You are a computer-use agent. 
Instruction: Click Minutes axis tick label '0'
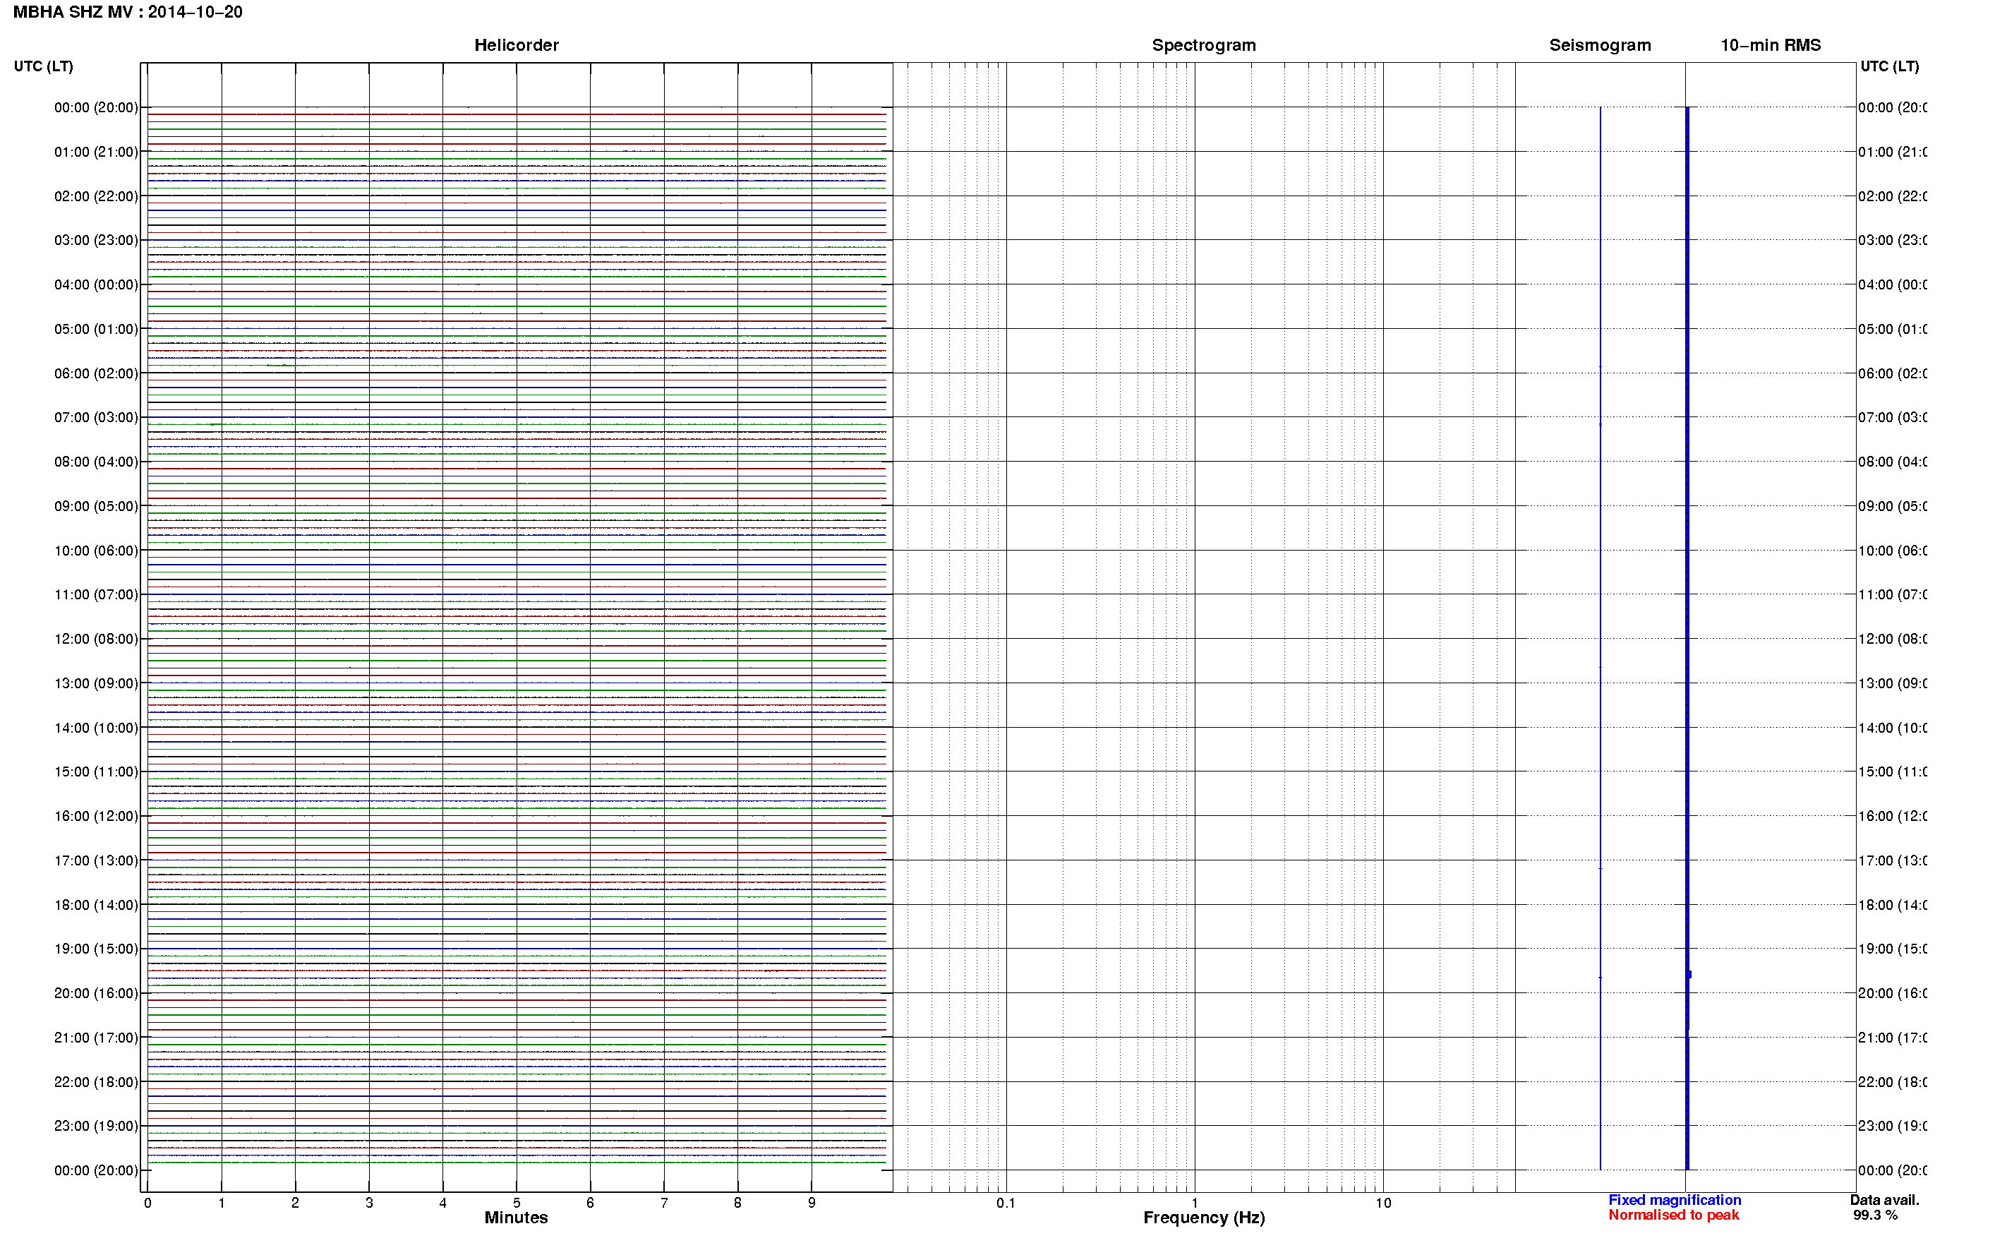tap(147, 1203)
